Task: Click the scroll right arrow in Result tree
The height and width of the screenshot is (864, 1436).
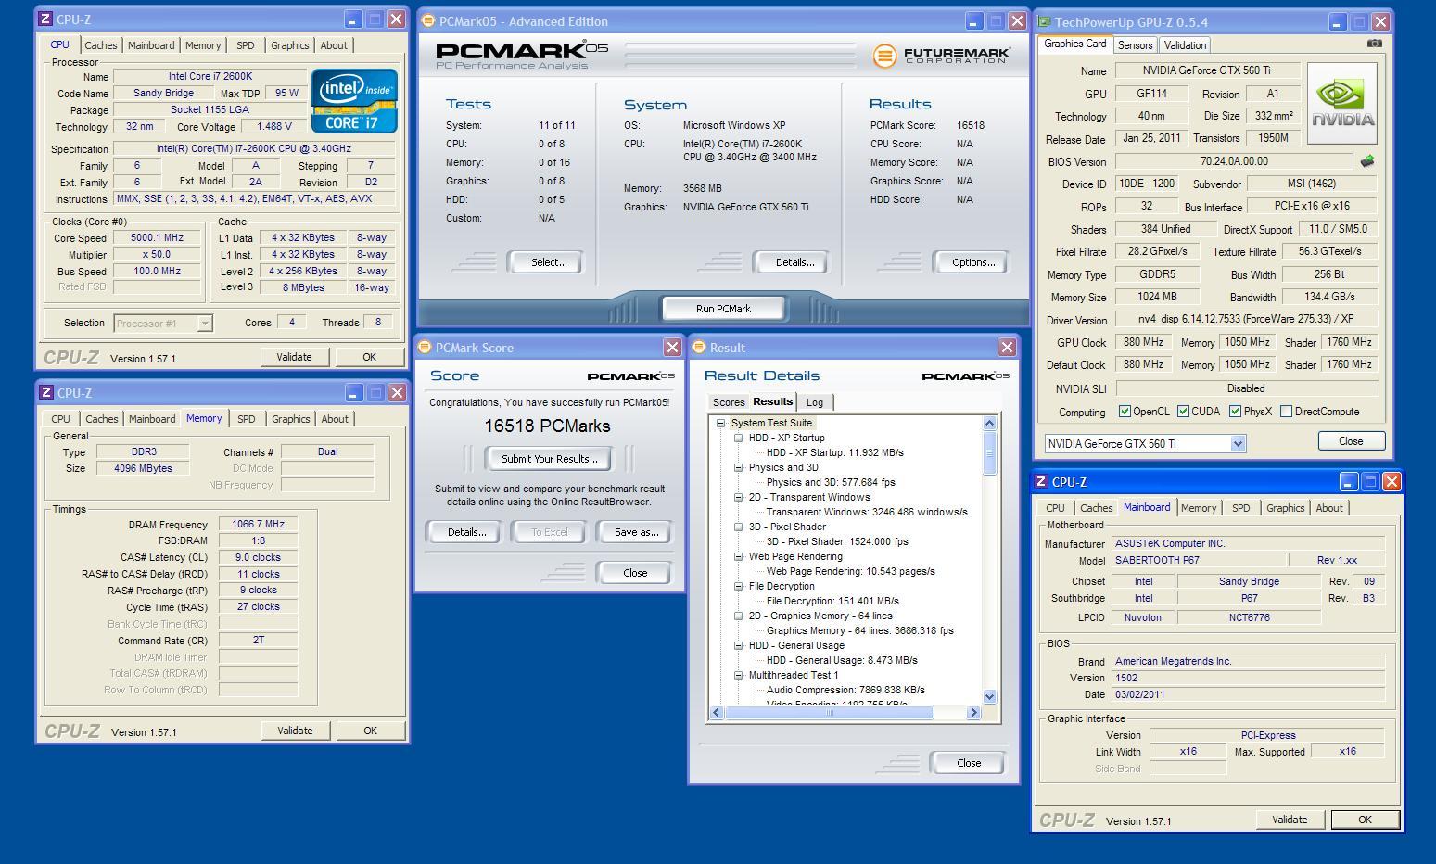Action: click(x=973, y=713)
